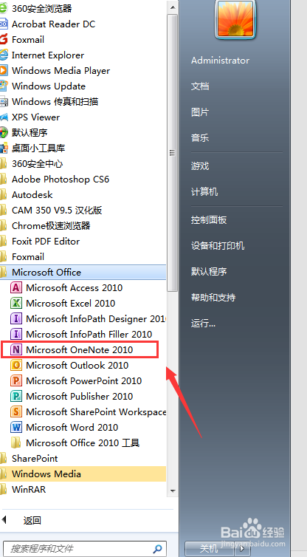Open 计算机 from Start menu

[x=204, y=192]
